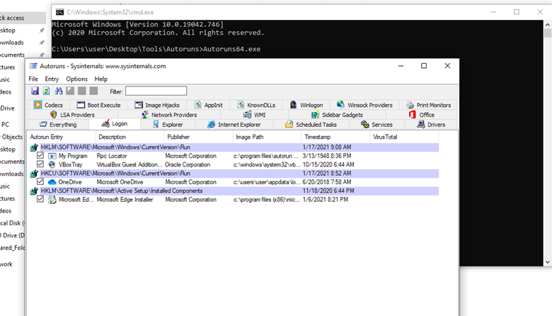Open the KnownDLLs tab
Screen dimensions: 552x316
(x=256, y=105)
